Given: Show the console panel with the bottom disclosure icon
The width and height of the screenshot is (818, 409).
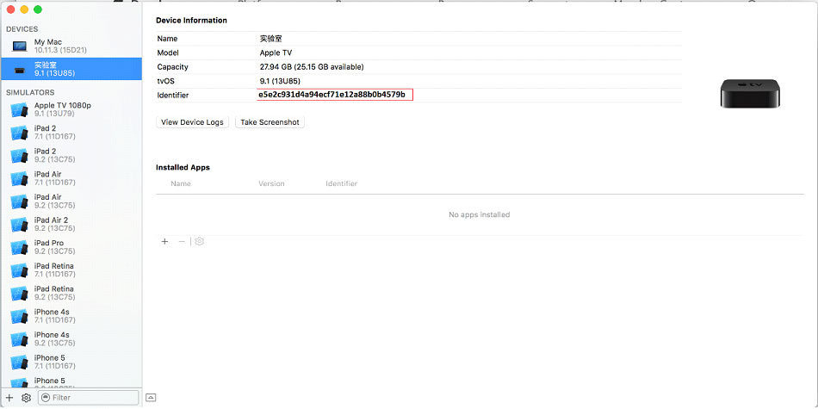Looking at the screenshot, I should 151,397.
